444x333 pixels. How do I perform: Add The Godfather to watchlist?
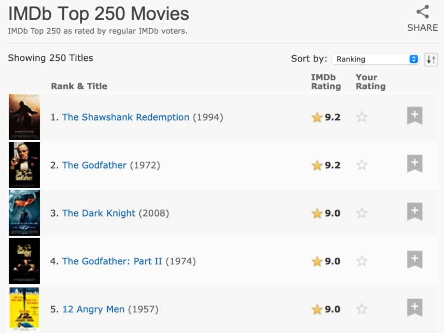coord(414,164)
